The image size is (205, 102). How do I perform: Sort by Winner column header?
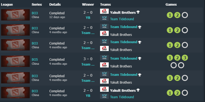[88, 4]
